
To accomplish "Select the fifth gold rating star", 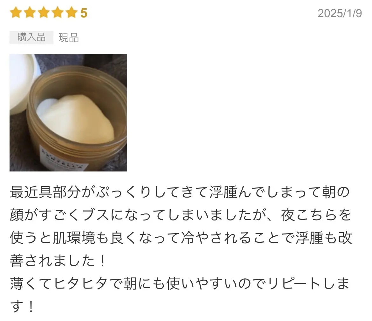I will coord(72,13).
